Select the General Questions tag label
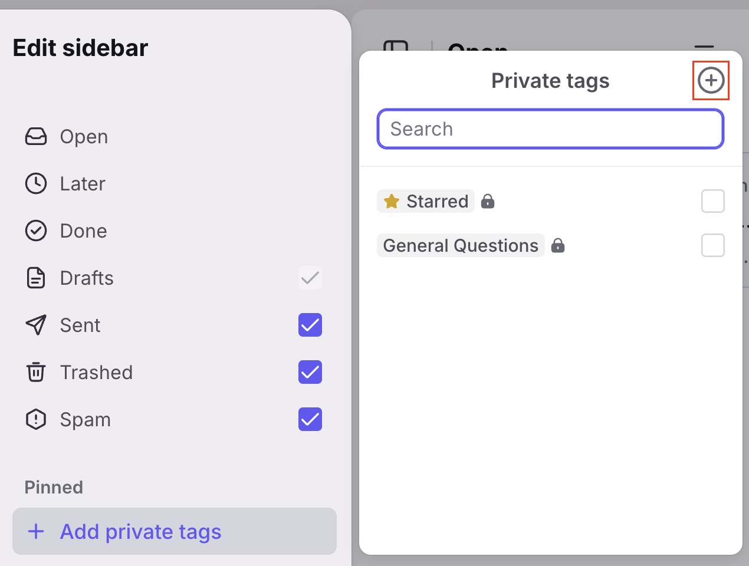 tap(461, 245)
